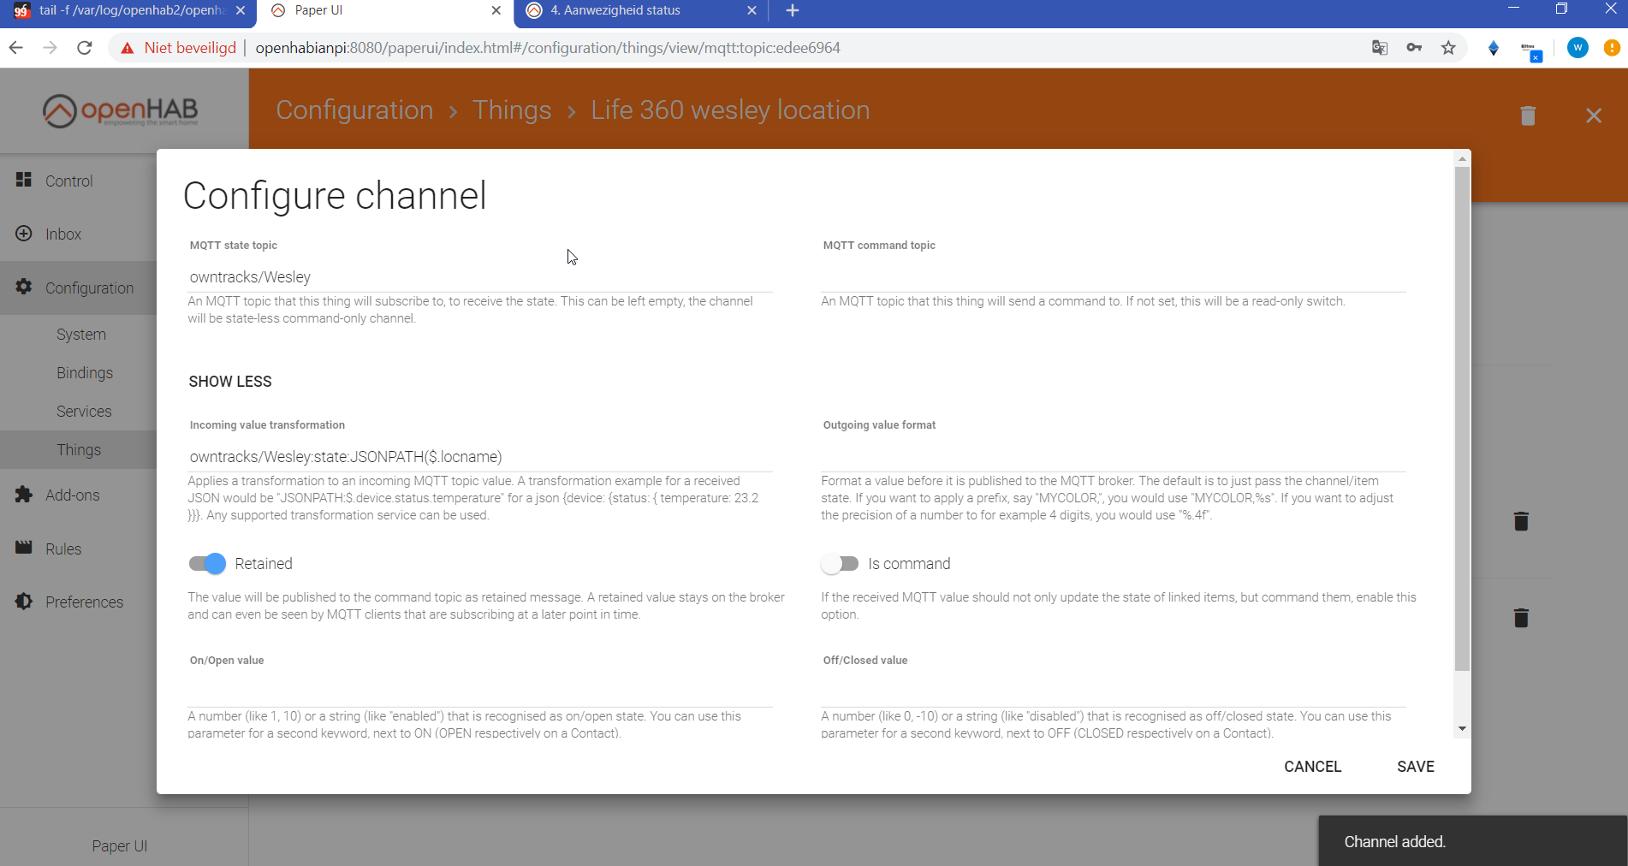Toggle the Retained switch off
Viewport: 1628px width, 866px height.
[207, 563]
